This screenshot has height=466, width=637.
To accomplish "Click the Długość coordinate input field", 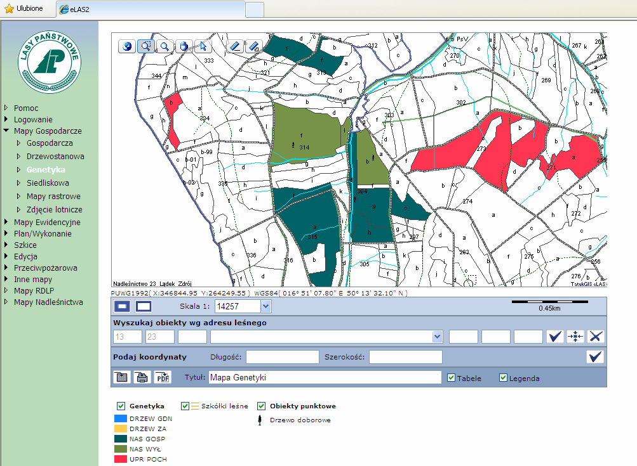I will tap(283, 357).
